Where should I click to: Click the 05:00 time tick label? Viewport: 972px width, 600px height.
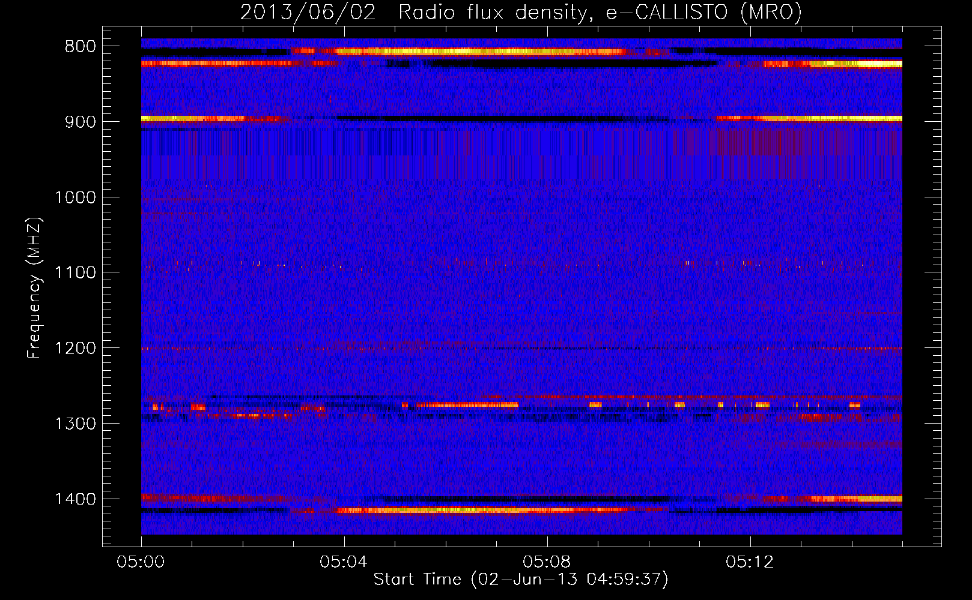[141, 562]
